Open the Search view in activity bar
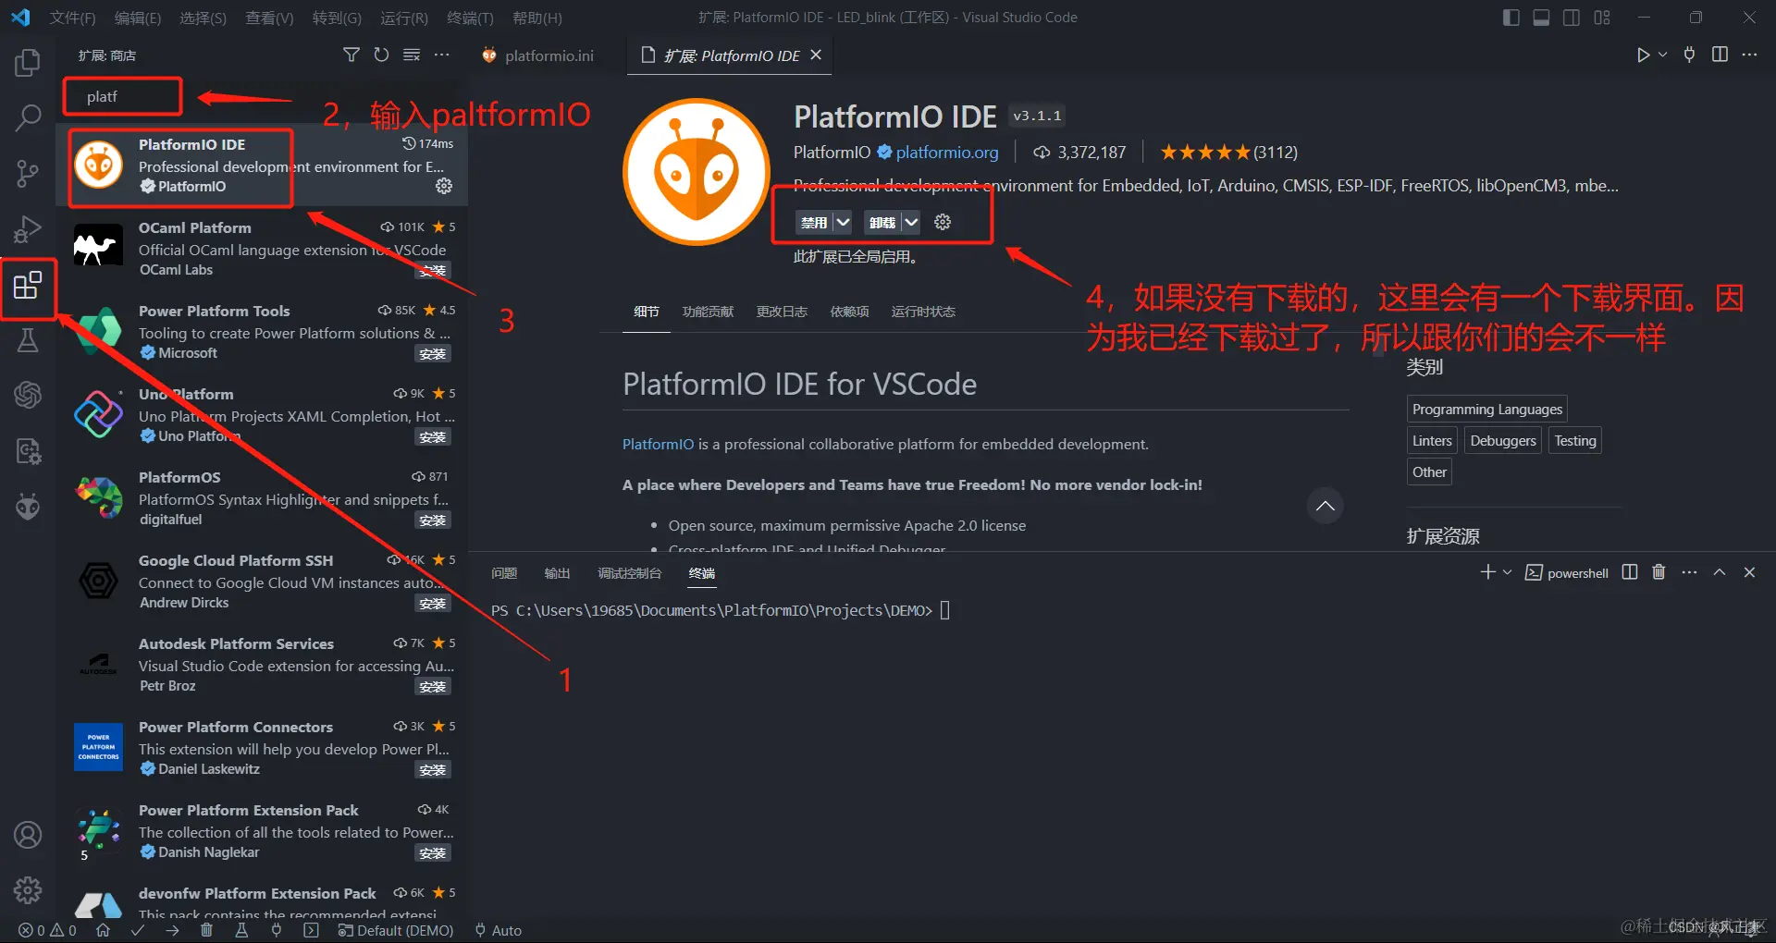This screenshot has height=943, width=1776. tap(28, 117)
